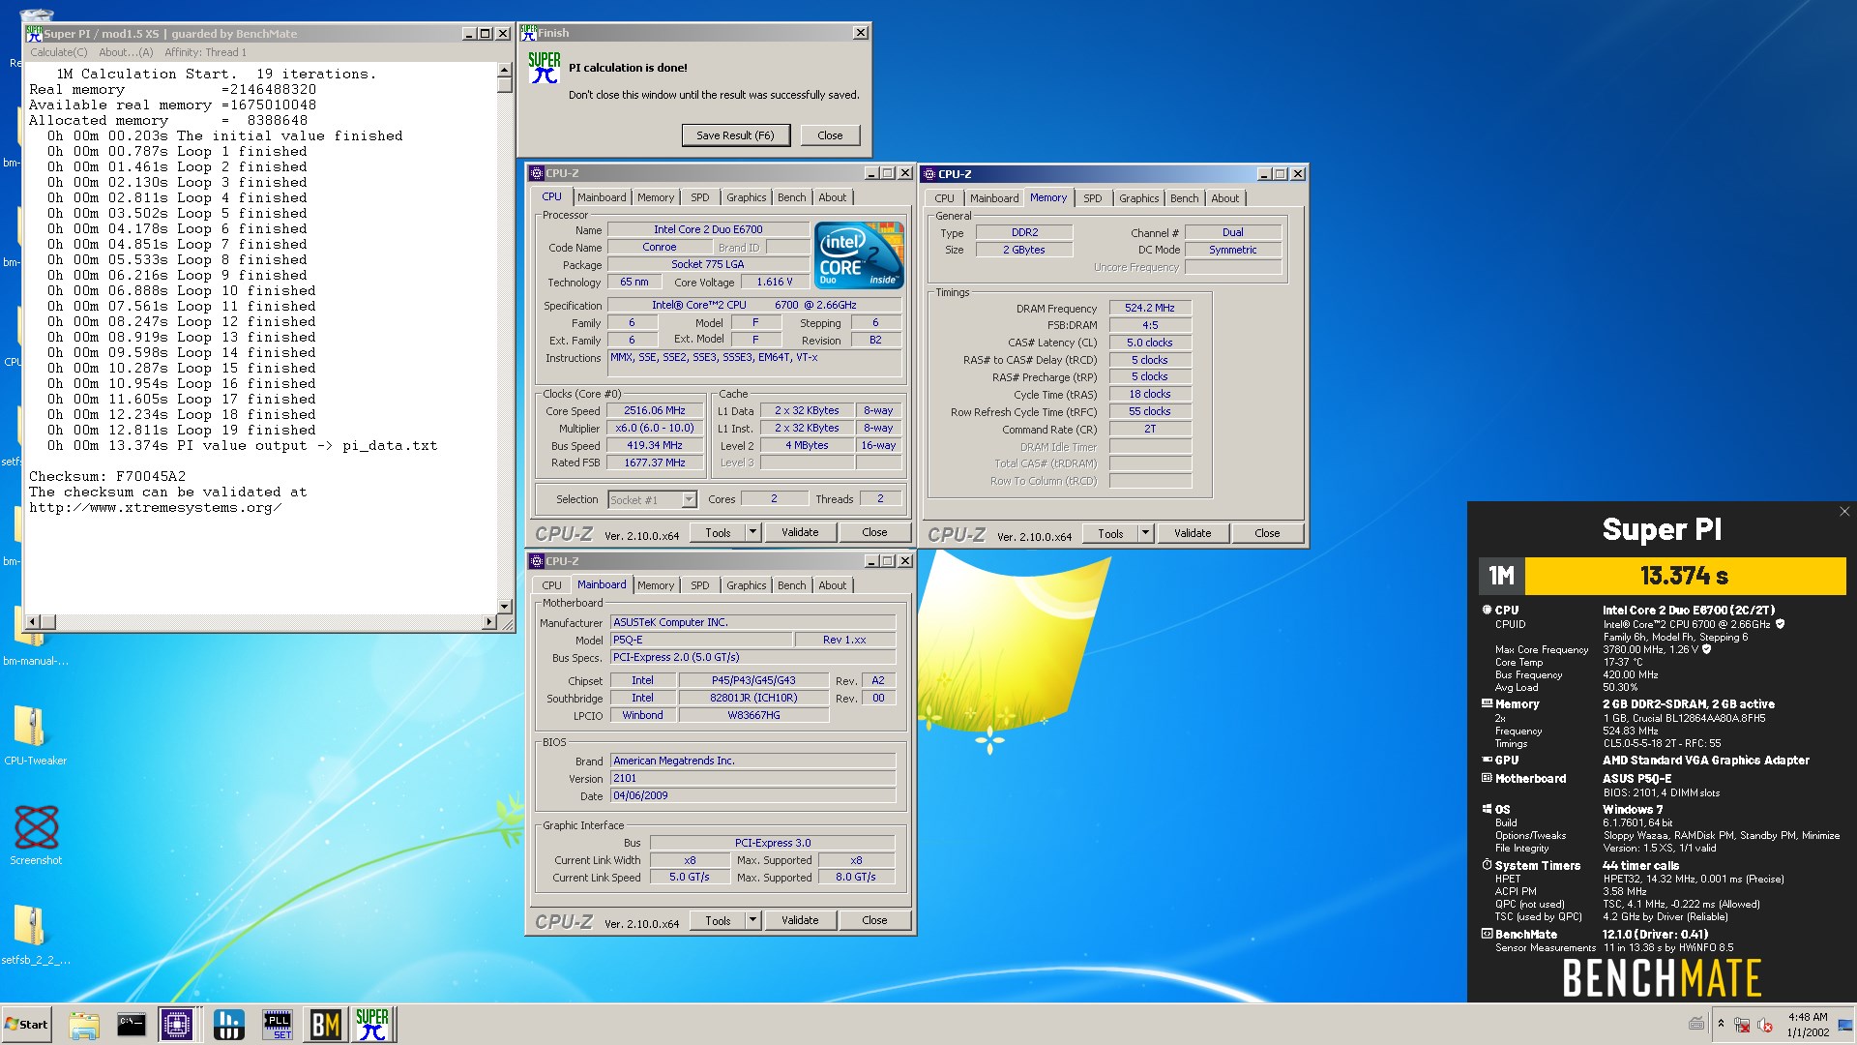Show hidden tray icons arrow
The height and width of the screenshot is (1045, 1857).
(1721, 1024)
